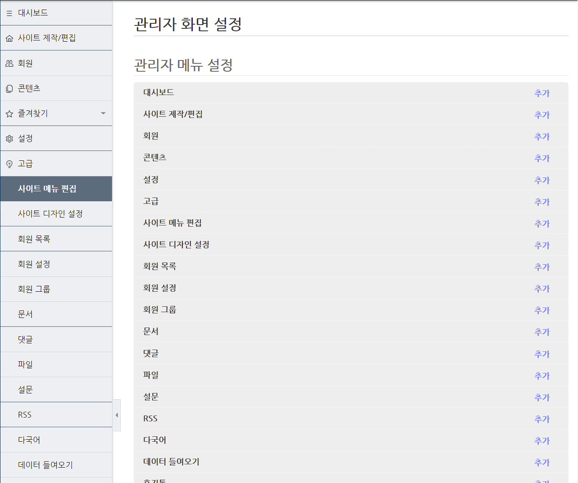Screen dimensions: 578x483
Task: Click 추가 next to 대시보드
Action: [542, 93]
